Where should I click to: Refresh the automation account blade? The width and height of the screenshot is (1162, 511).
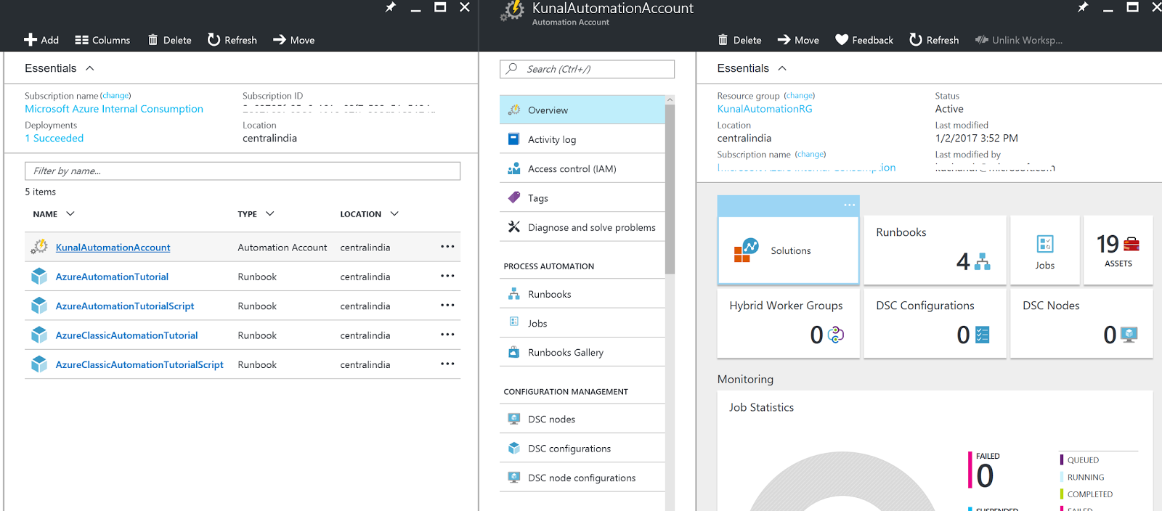[934, 40]
